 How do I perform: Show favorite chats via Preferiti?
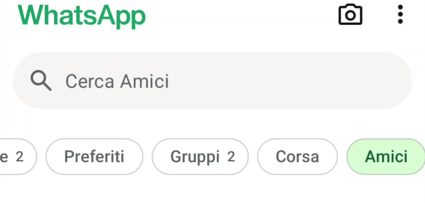point(94,157)
